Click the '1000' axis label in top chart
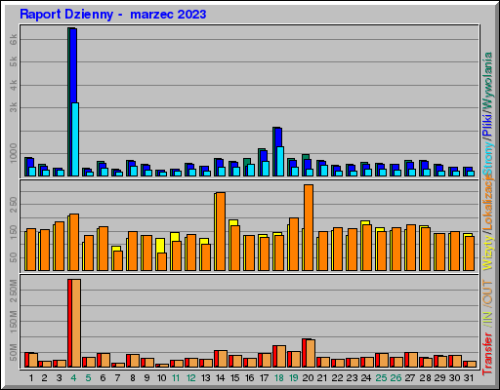The height and width of the screenshot is (390, 500). [x=14, y=153]
